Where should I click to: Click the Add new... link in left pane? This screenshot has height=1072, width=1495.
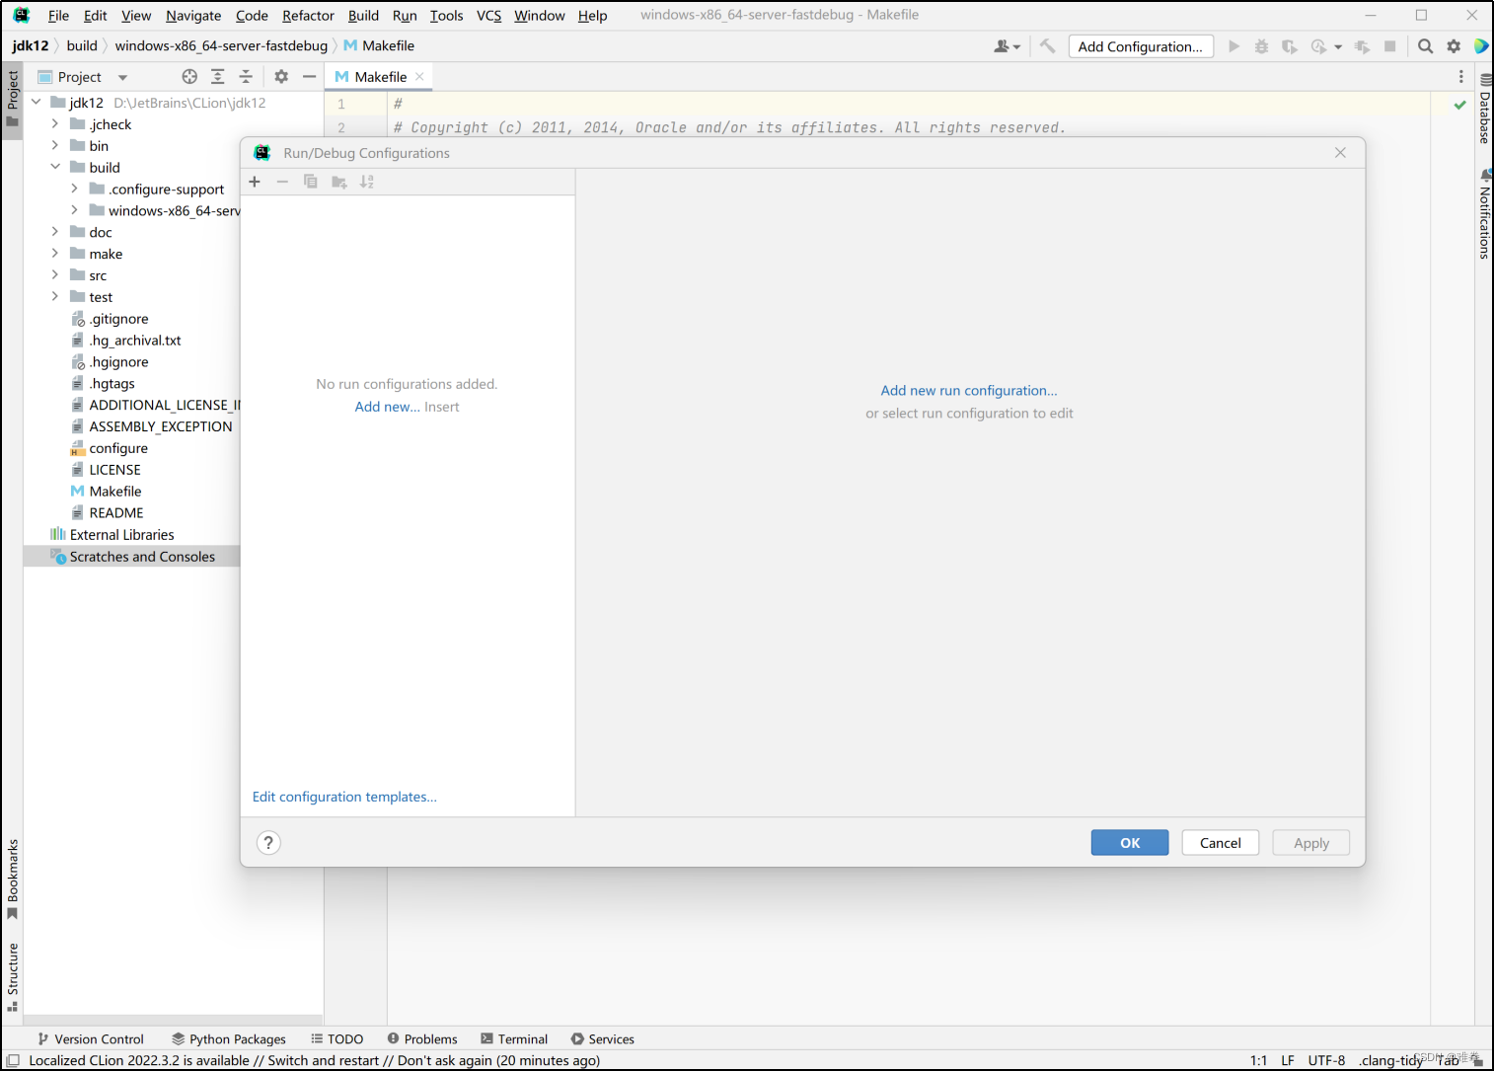click(387, 407)
